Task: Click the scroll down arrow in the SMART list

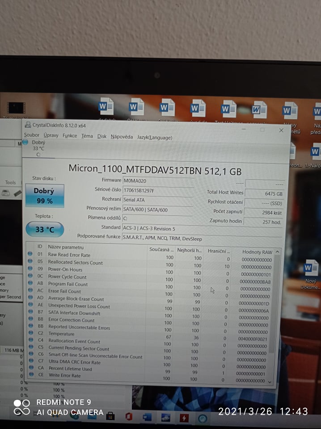Action: 270,382
